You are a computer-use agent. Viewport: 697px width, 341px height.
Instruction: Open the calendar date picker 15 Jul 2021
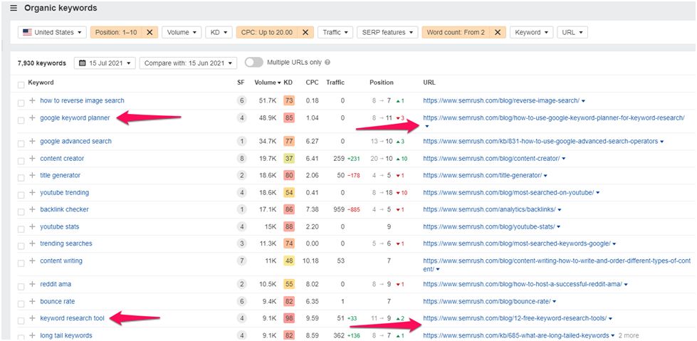104,63
